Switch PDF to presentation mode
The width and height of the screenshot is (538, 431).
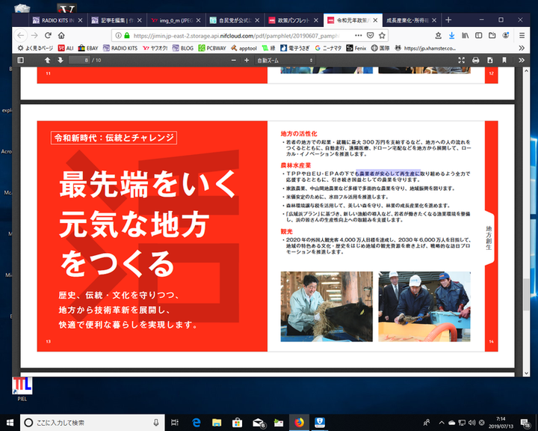click(461, 60)
